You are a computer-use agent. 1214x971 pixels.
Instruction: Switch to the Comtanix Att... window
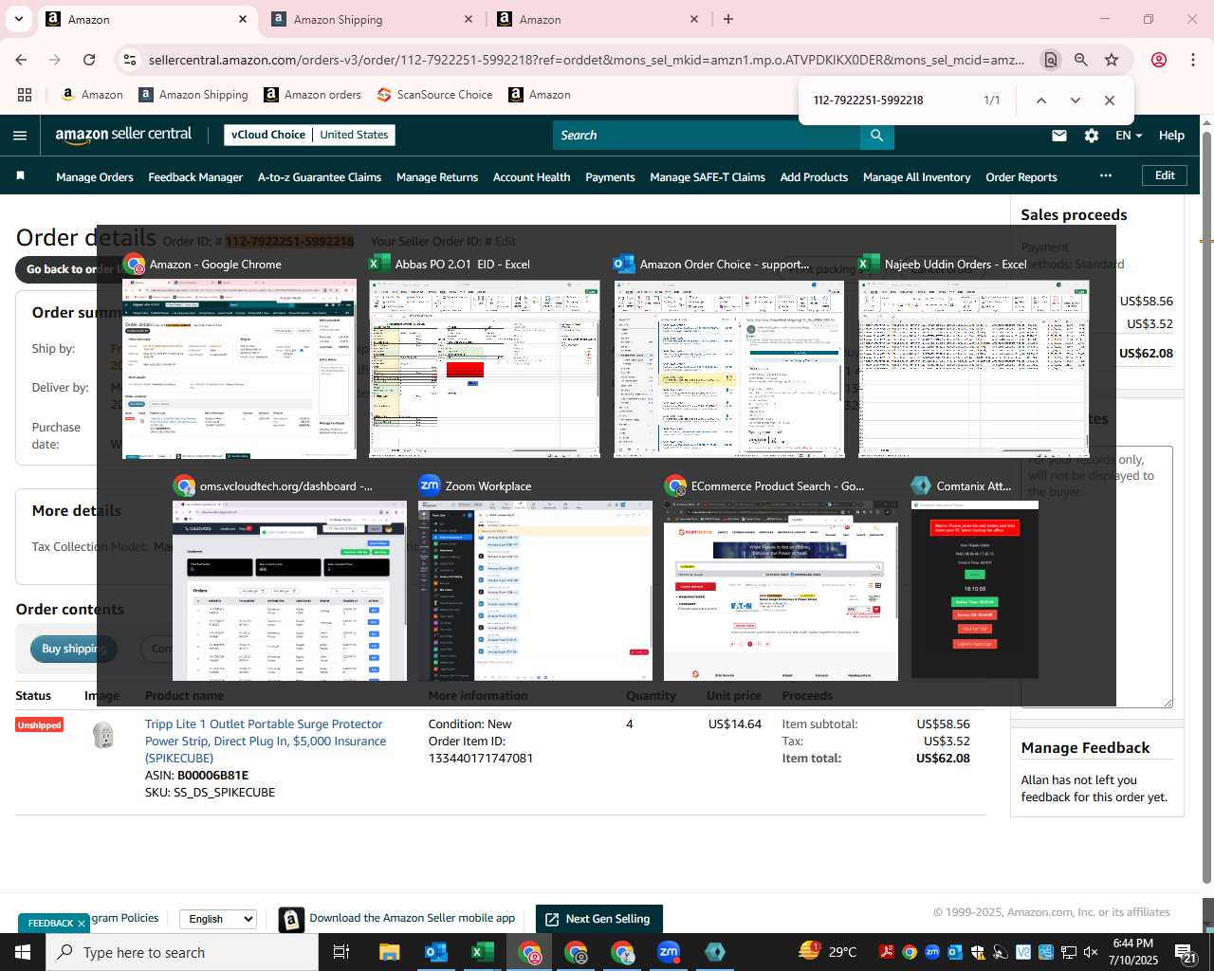[975, 590]
